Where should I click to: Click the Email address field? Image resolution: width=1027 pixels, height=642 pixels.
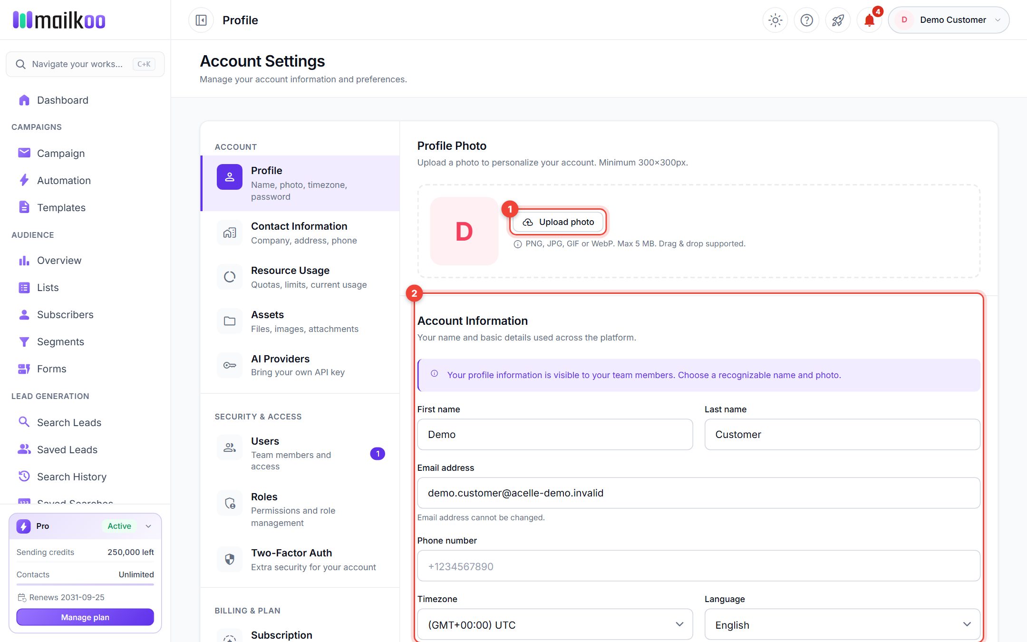(x=698, y=493)
